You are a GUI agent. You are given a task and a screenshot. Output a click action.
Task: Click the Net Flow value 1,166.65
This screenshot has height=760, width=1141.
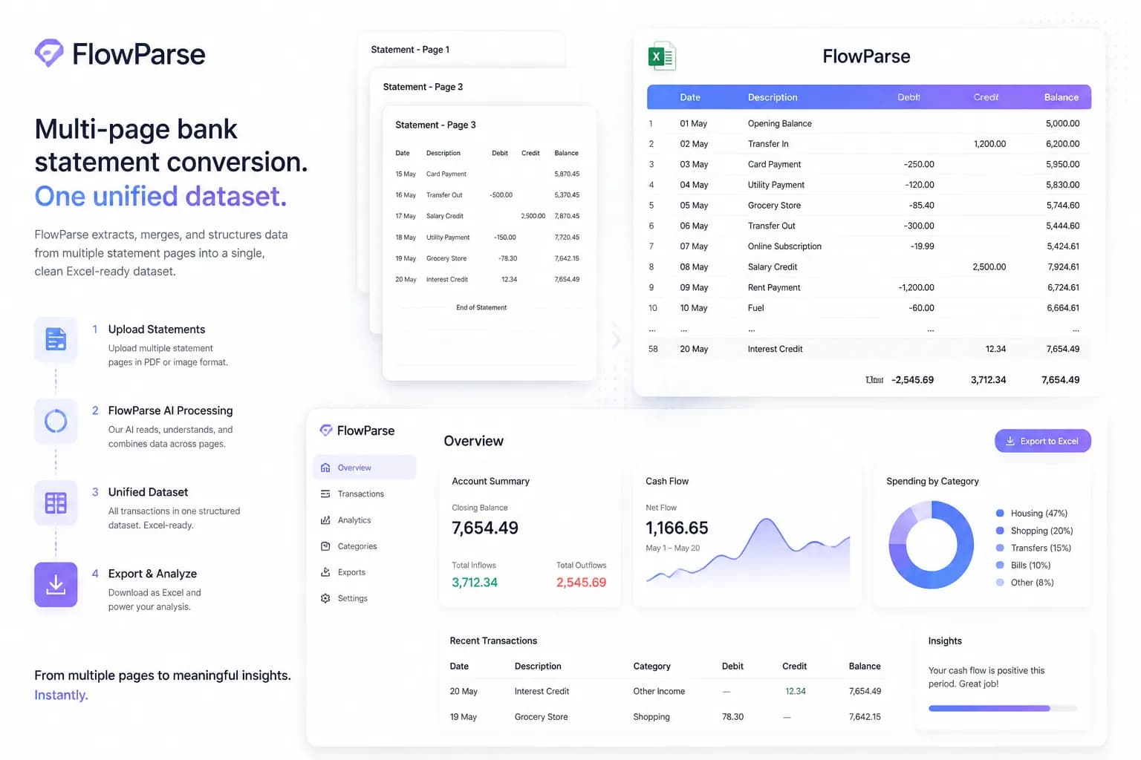(677, 528)
